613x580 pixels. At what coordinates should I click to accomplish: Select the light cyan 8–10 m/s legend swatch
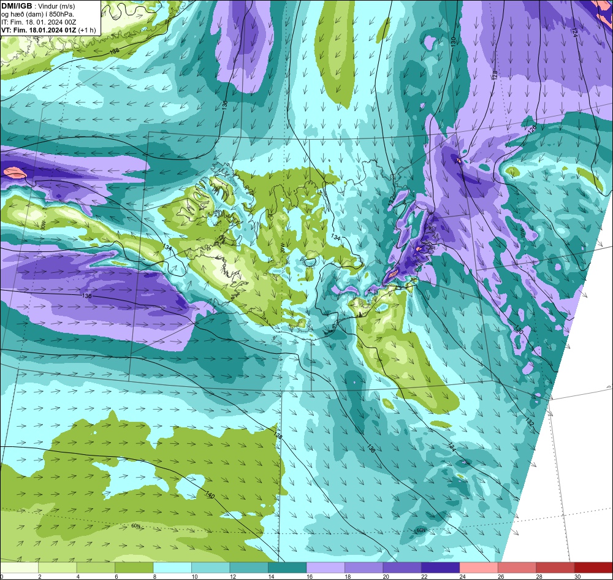[172, 568]
